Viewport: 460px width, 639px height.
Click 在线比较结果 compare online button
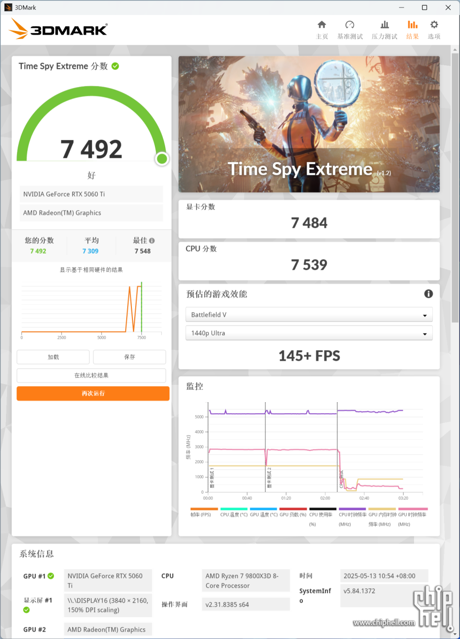92,375
